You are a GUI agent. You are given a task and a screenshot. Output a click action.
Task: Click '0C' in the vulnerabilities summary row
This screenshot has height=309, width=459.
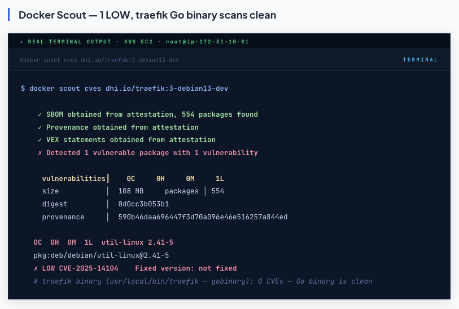point(131,178)
